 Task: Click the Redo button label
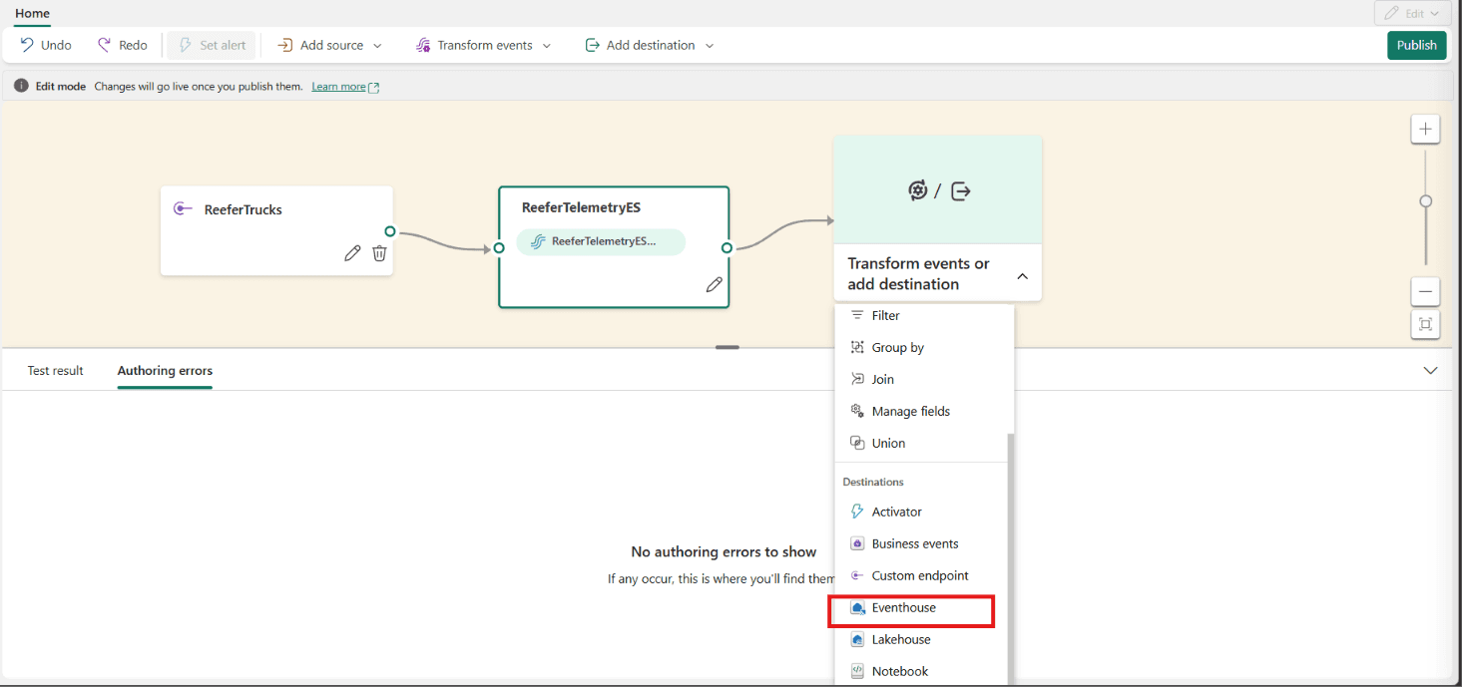pyautogui.click(x=133, y=45)
